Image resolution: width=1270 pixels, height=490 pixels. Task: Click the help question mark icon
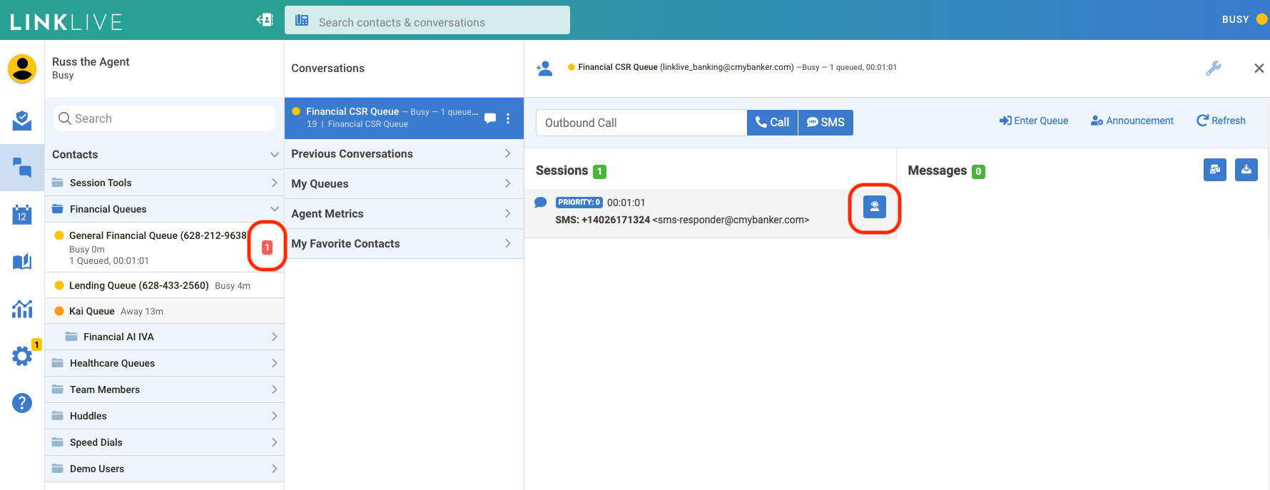click(22, 403)
